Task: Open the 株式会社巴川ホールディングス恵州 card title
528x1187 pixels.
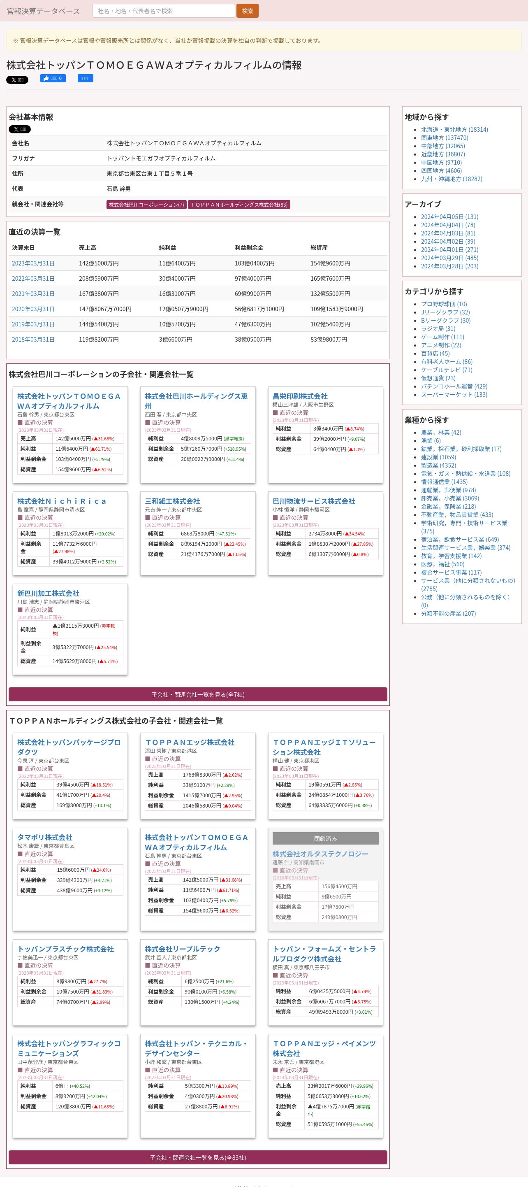Action: (x=196, y=401)
